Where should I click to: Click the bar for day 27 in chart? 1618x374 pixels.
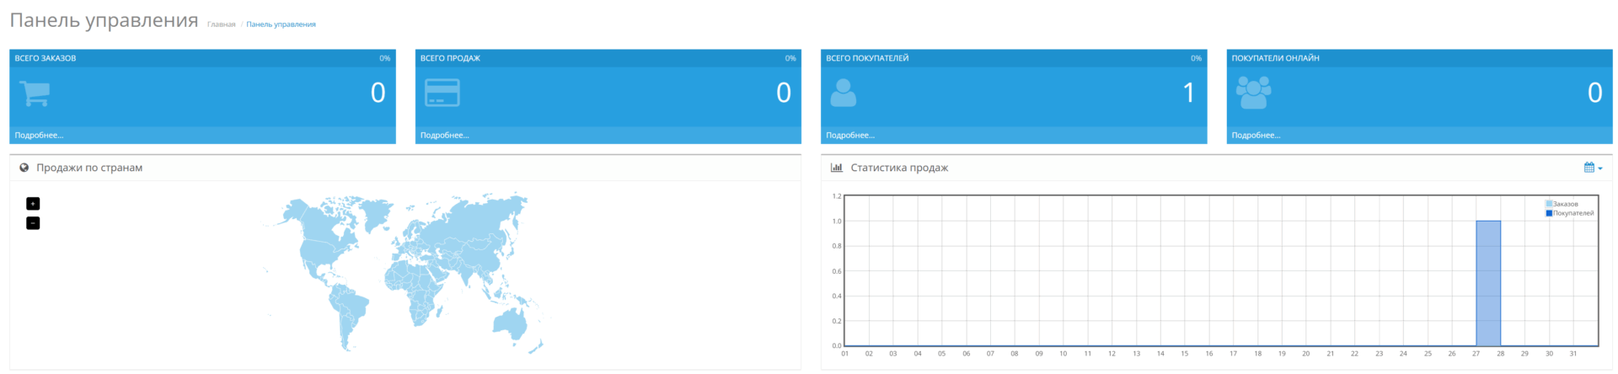(1488, 282)
